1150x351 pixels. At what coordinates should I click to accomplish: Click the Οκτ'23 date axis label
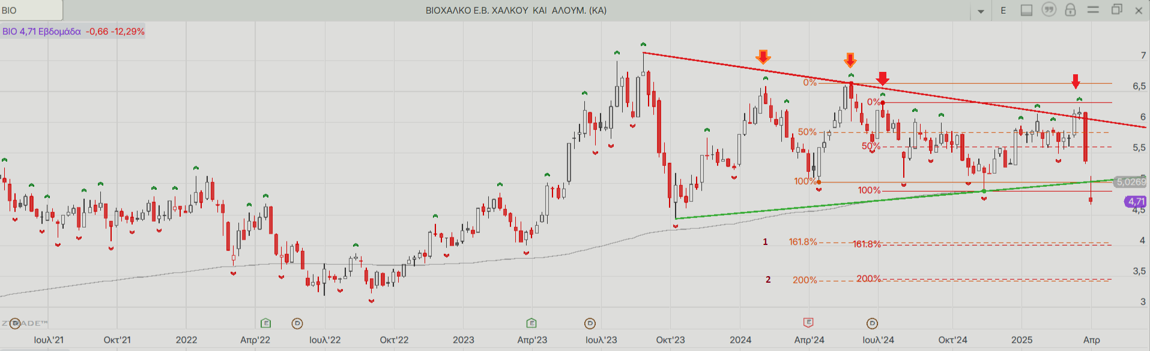point(670,340)
